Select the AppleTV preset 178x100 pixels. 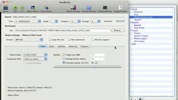pyautogui.click(x=138, y=20)
